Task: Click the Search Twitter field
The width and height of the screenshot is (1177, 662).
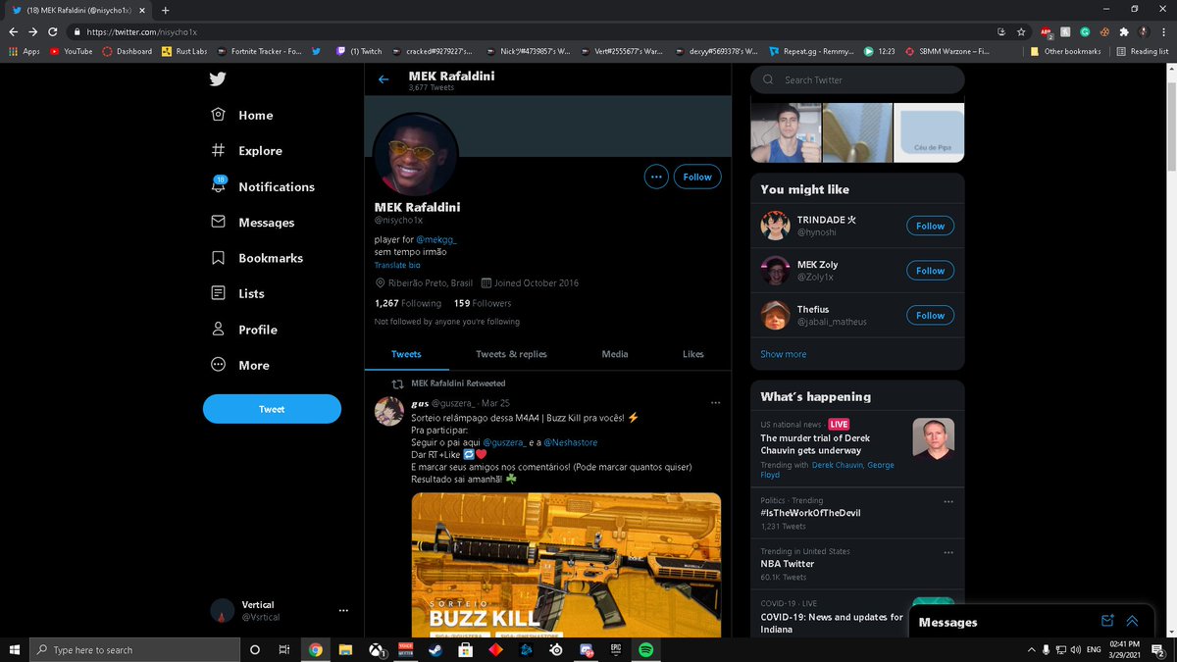Action: [858, 79]
